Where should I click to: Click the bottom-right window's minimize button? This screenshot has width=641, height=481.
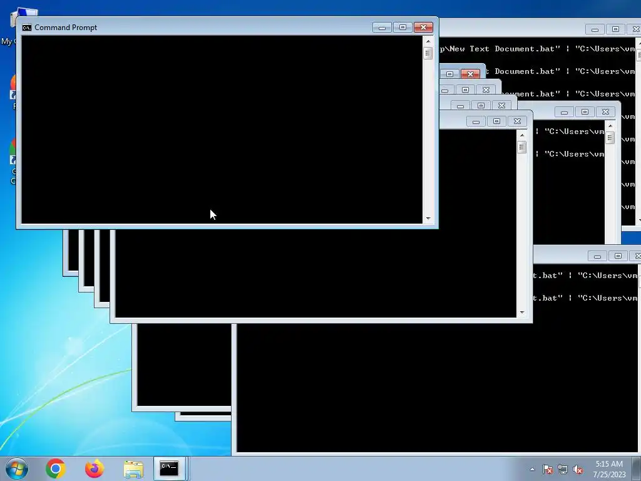[x=597, y=256]
